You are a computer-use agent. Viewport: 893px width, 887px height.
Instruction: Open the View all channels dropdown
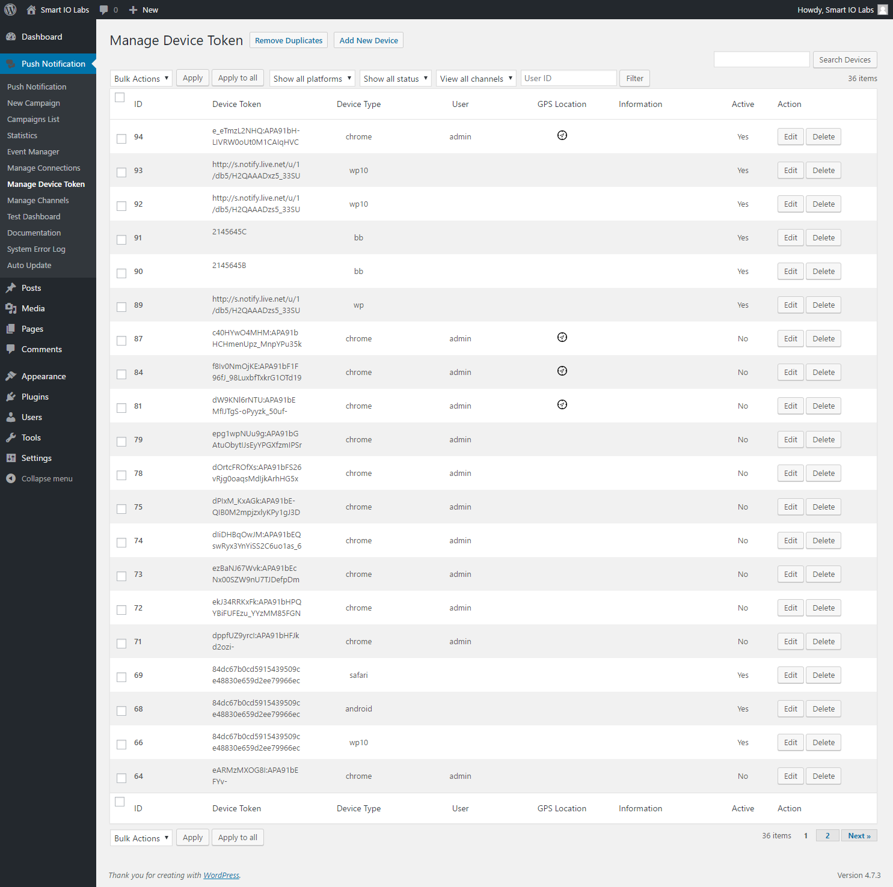(476, 79)
